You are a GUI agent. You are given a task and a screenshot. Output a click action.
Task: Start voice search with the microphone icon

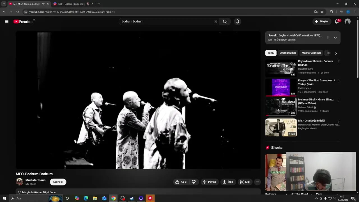pyautogui.click(x=238, y=22)
